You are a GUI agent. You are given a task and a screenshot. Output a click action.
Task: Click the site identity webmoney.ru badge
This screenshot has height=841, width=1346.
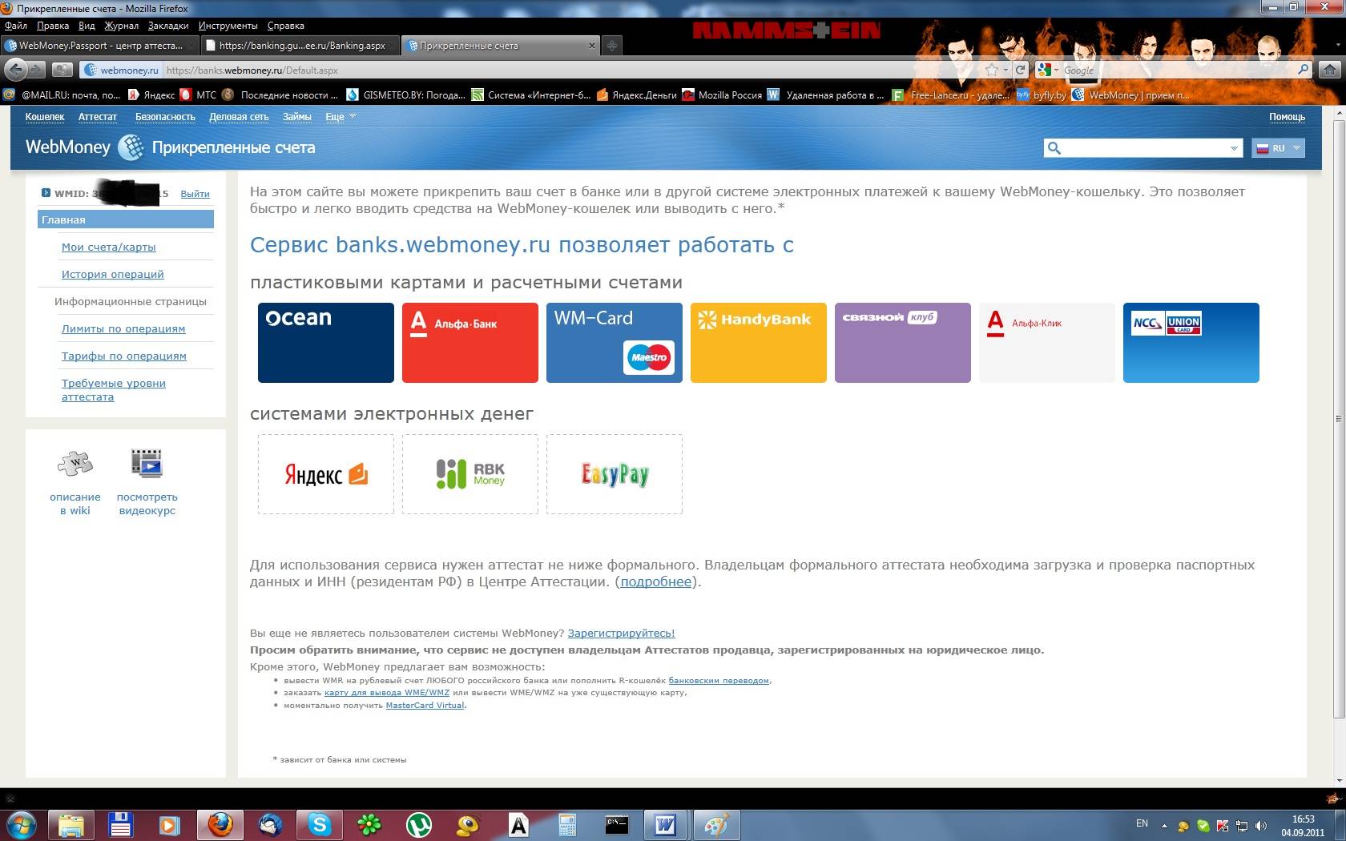pyautogui.click(x=123, y=70)
